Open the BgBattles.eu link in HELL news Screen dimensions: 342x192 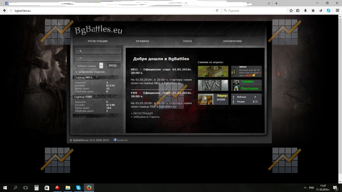(172, 83)
